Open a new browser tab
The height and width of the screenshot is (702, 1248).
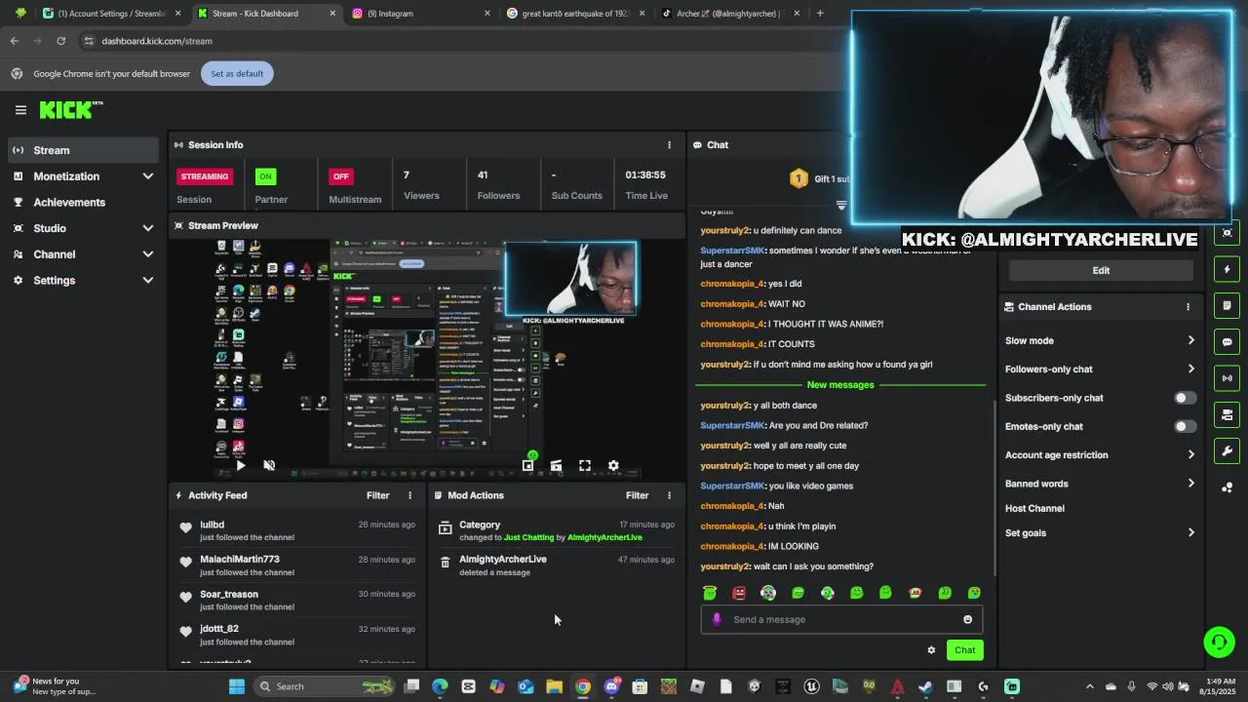pos(820,14)
